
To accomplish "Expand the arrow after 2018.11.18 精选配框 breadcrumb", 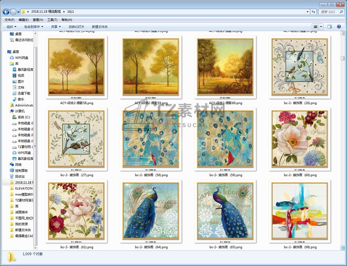I will tap(64, 12).
